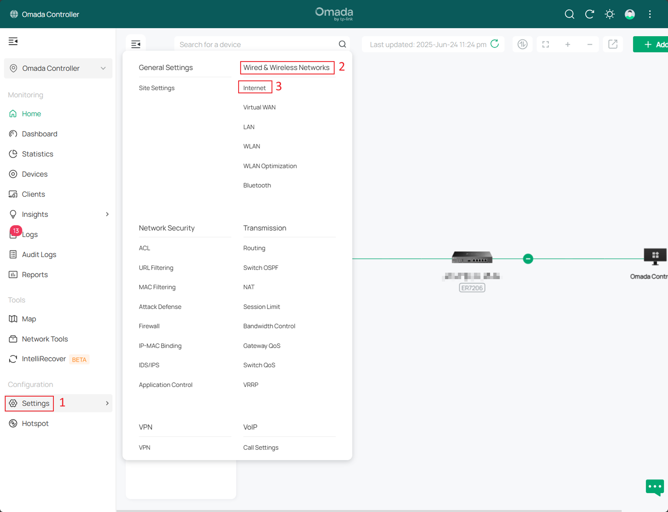668x512 pixels.
Task: Open Map in the sidebar
Action: tap(58, 319)
